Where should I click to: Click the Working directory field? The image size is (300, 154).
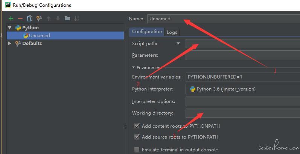coord(243,113)
